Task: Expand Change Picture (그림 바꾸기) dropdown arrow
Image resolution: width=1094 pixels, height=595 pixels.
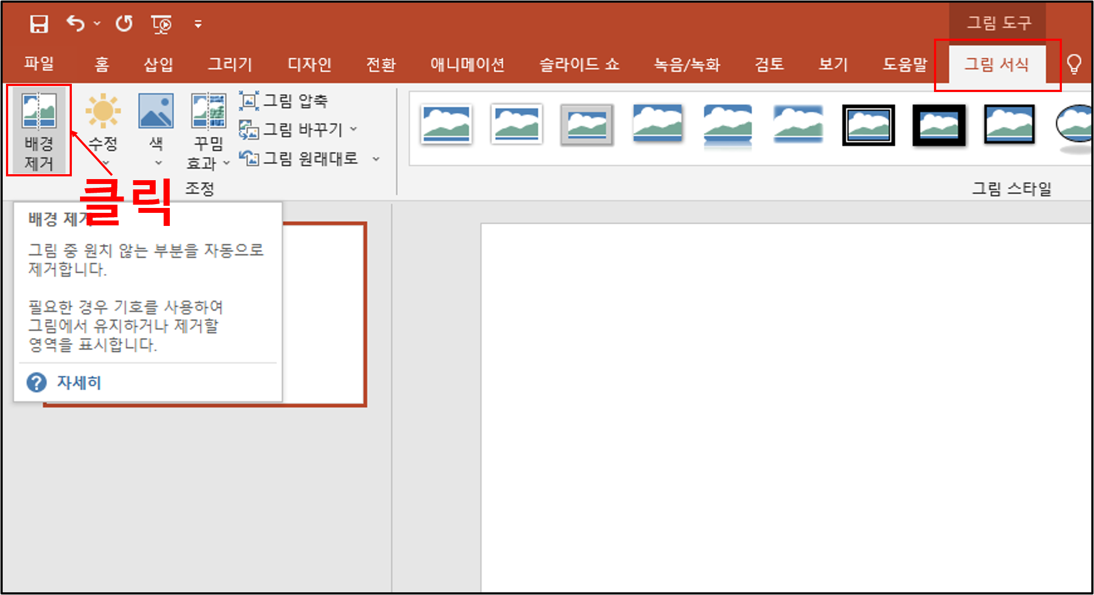Action: click(354, 129)
